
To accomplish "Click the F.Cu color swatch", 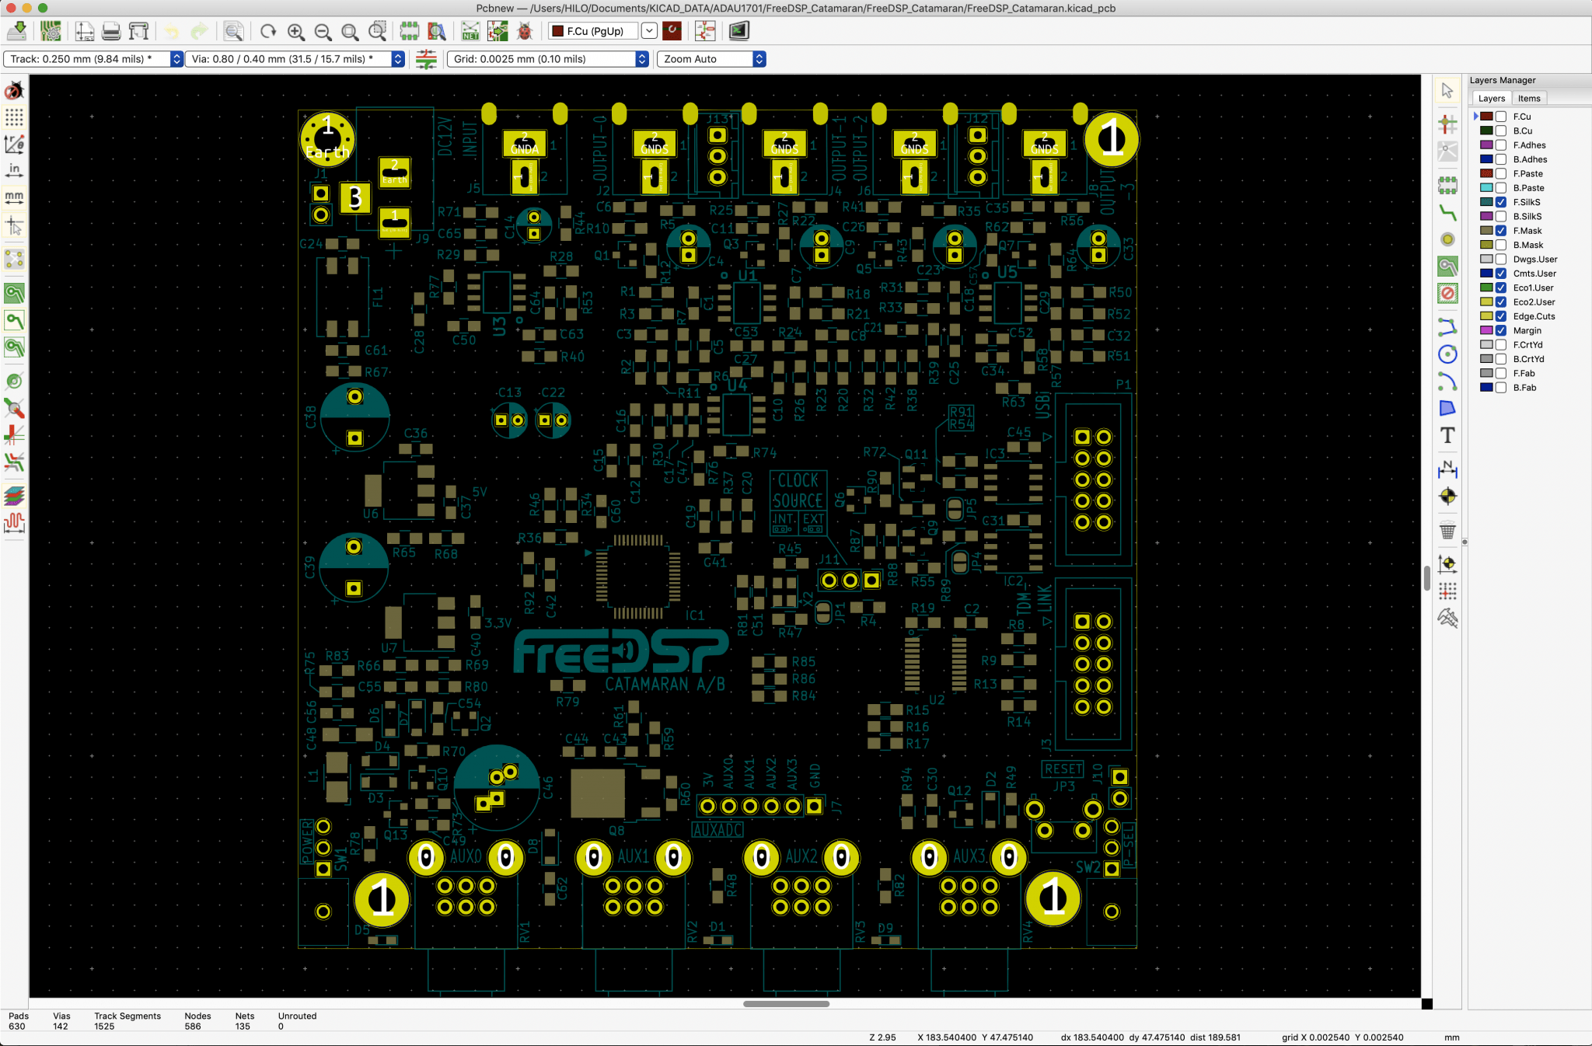I will 1486,117.
